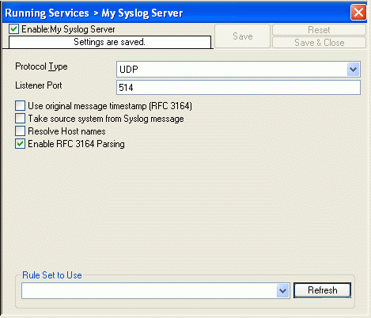Enable Use original message timestamp (RFC 3164)
Screen dimensions: 371x318
click(20, 106)
